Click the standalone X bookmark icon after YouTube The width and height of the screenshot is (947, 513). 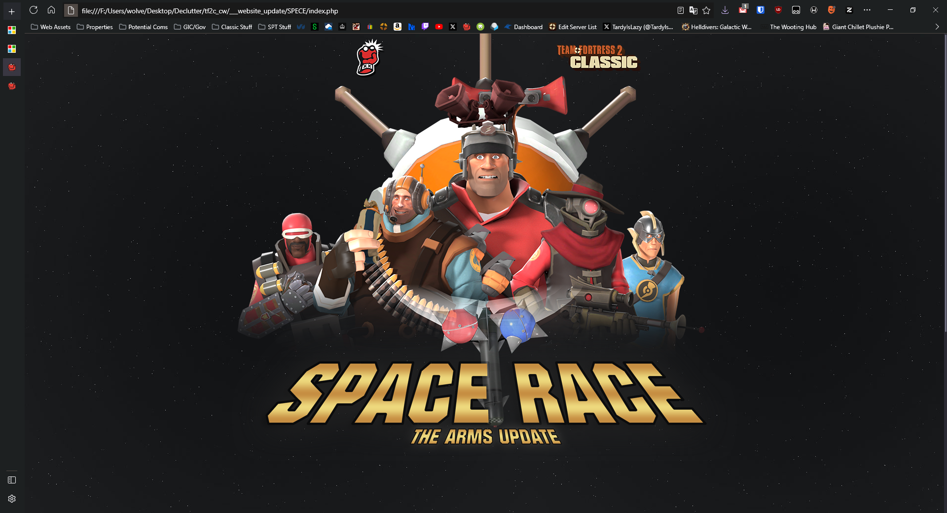point(453,27)
